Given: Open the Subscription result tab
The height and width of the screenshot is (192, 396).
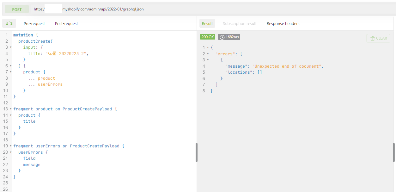Looking at the screenshot, I should [240, 23].
